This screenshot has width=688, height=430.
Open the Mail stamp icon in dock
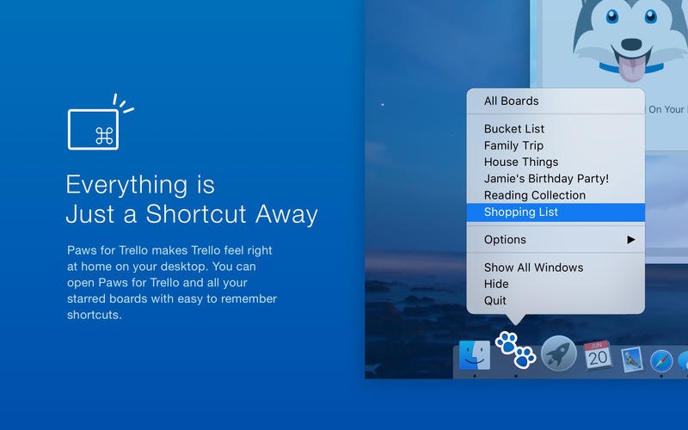click(x=632, y=359)
